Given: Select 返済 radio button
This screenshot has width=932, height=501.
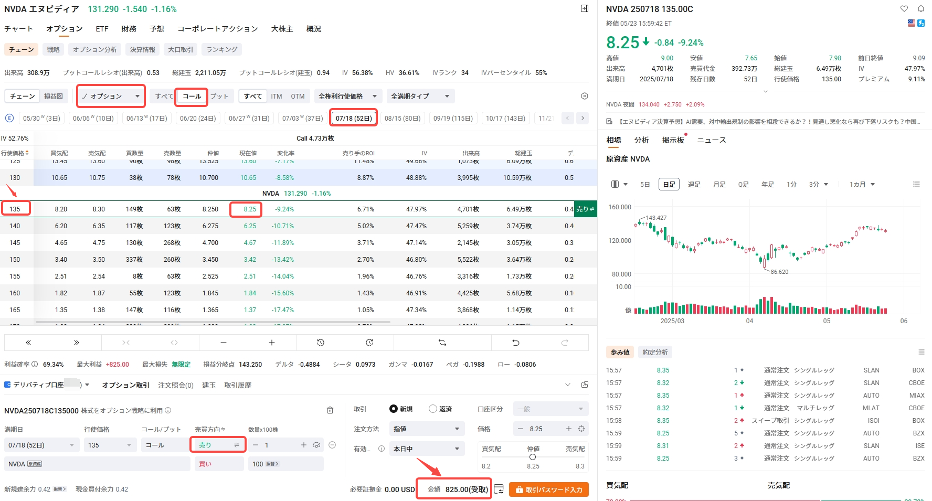Looking at the screenshot, I should 433,409.
